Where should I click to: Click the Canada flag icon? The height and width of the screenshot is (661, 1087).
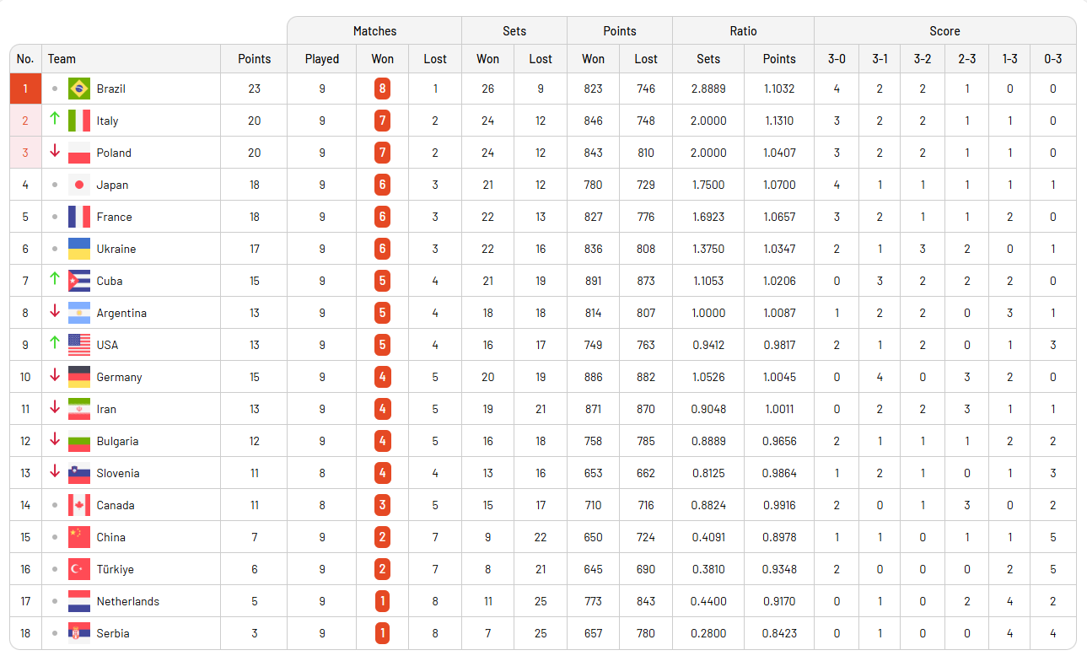click(x=79, y=505)
